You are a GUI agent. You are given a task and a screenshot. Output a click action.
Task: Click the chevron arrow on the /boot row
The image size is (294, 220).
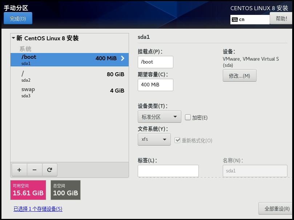coord(122,58)
